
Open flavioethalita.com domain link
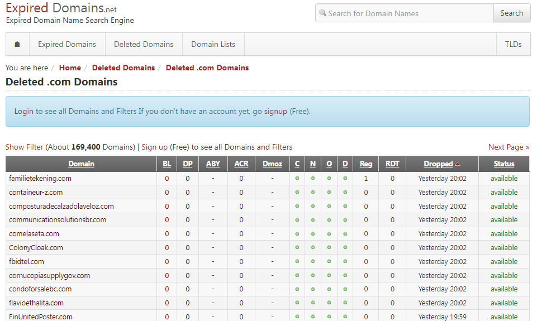36,303
